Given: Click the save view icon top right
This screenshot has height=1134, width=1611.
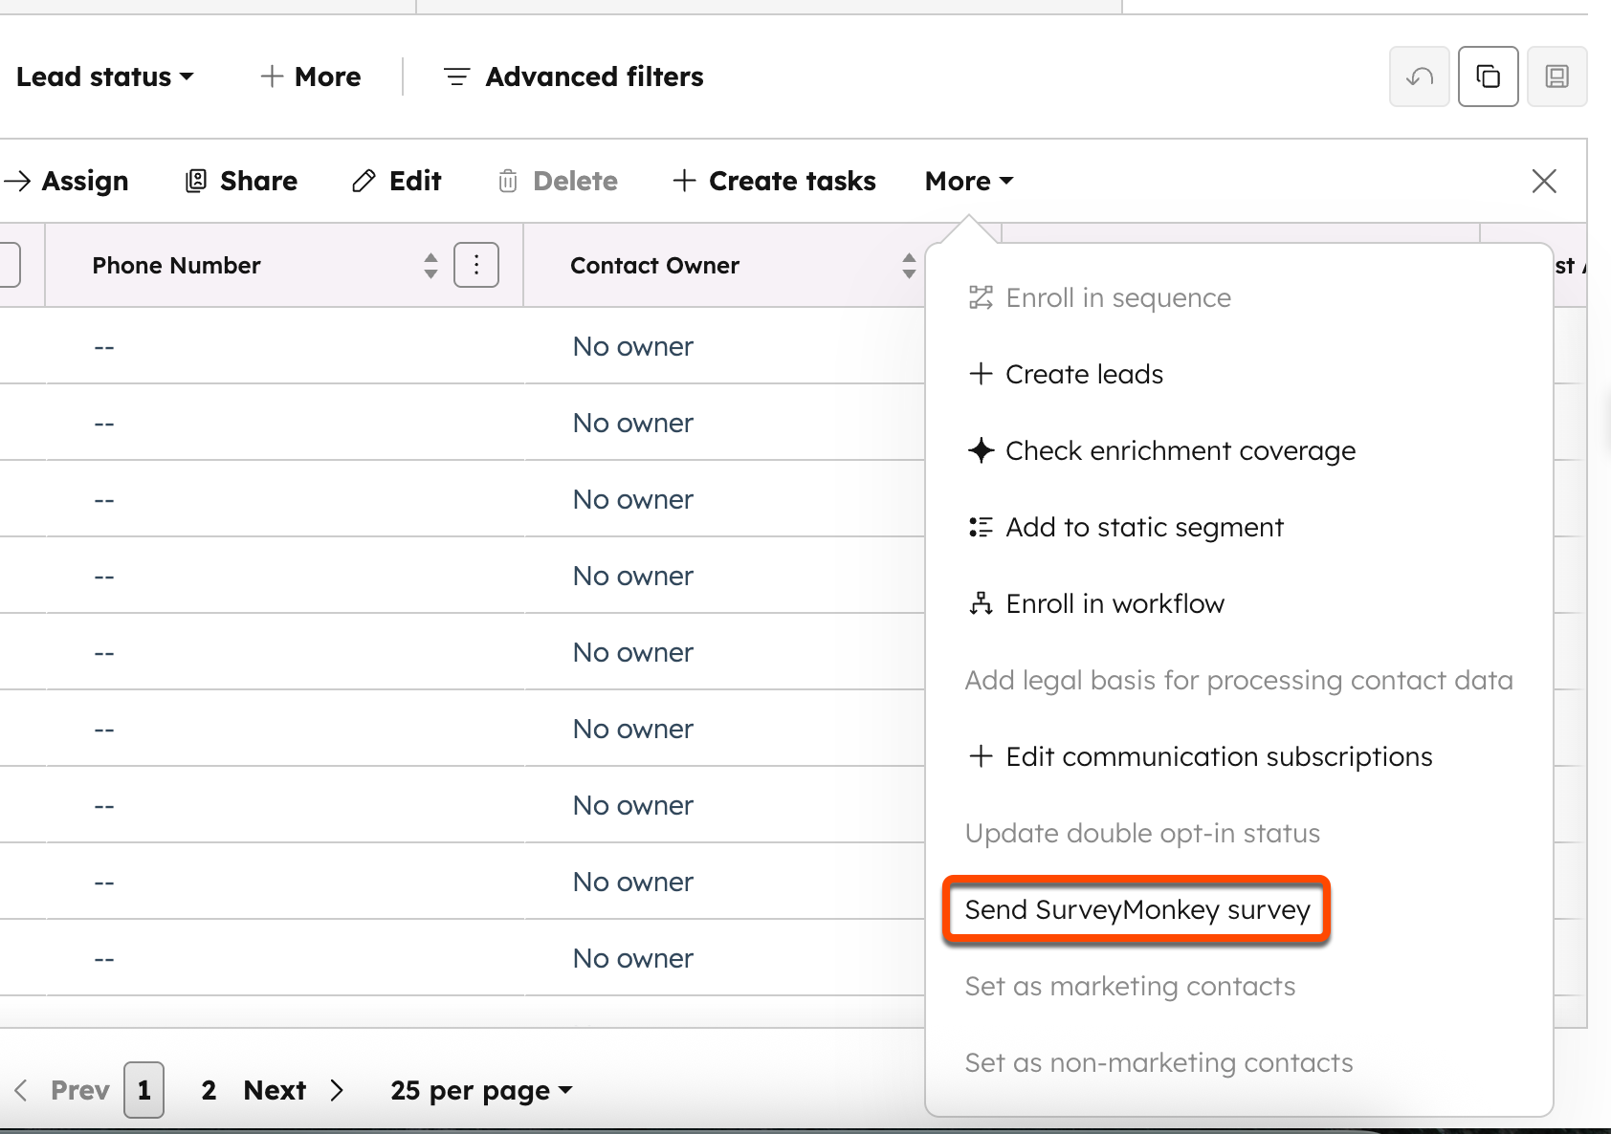Looking at the screenshot, I should [x=1557, y=76].
